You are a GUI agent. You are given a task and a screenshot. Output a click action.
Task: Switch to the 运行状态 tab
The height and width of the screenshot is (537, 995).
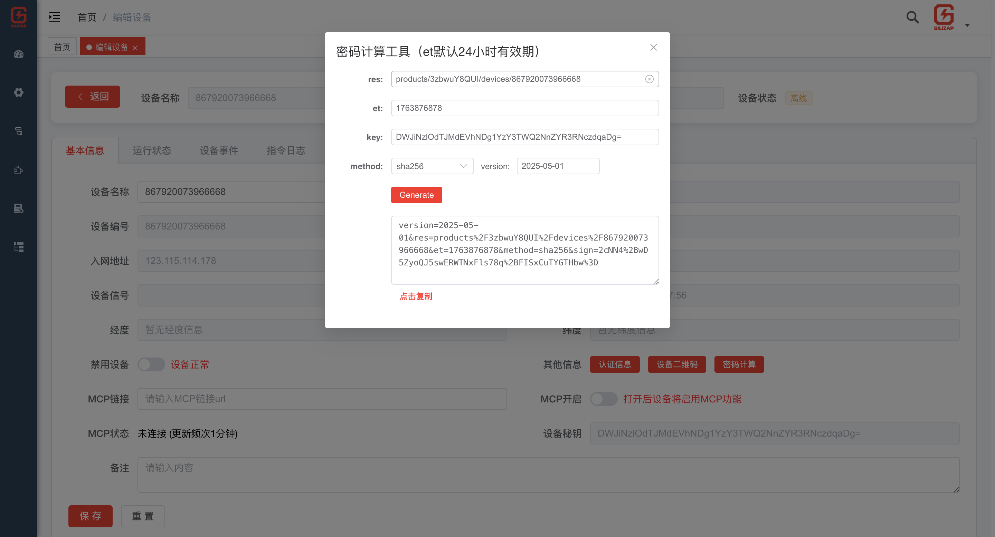[x=152, y=150]
